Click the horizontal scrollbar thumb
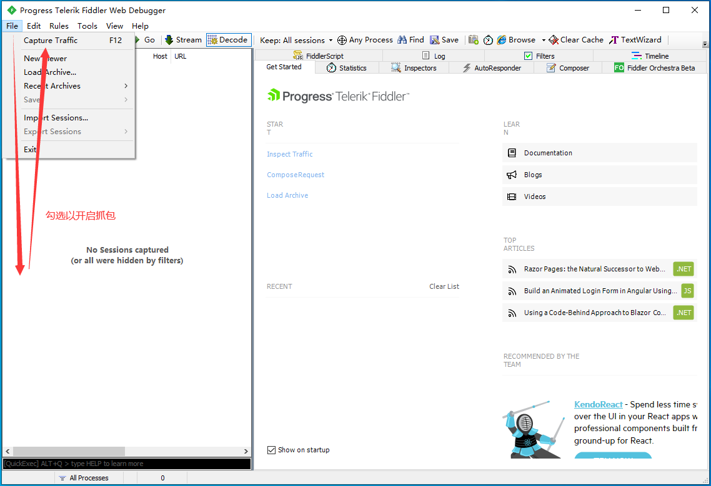 coord(69,451)
